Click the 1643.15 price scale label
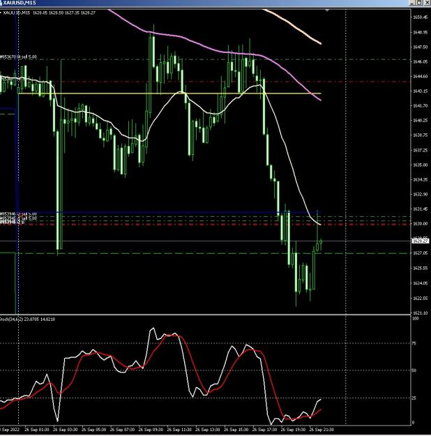This screenshot has width=431, height=436. (420, 91)
